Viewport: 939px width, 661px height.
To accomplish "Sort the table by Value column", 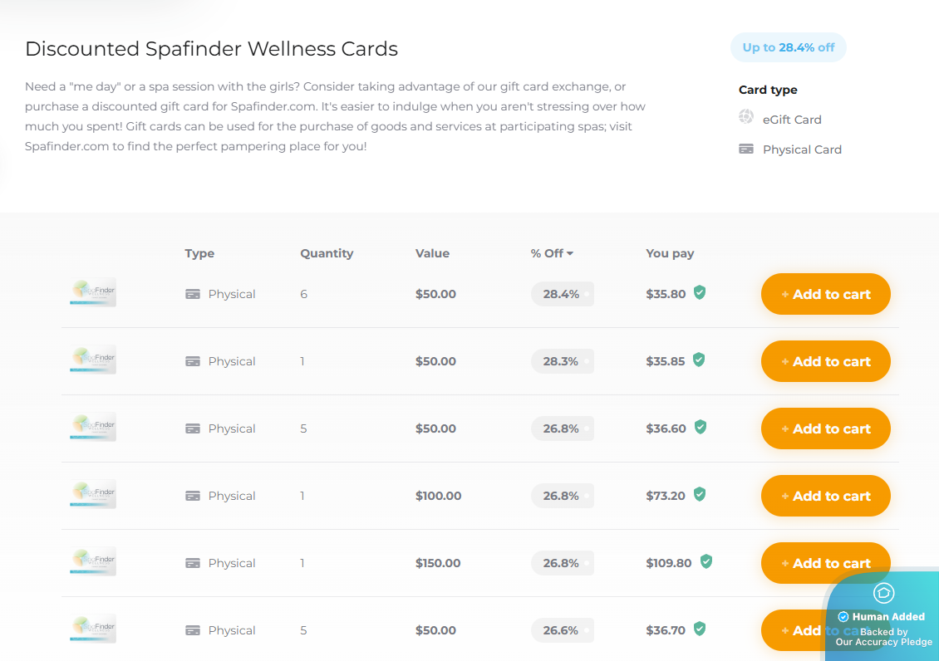I will [432, 253].
